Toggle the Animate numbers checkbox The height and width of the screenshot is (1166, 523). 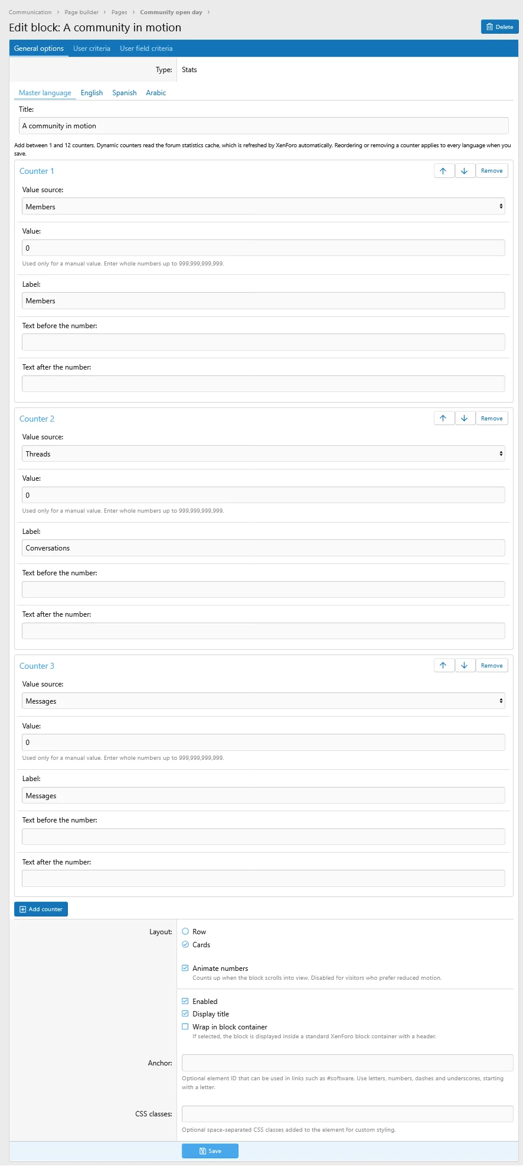185,968
